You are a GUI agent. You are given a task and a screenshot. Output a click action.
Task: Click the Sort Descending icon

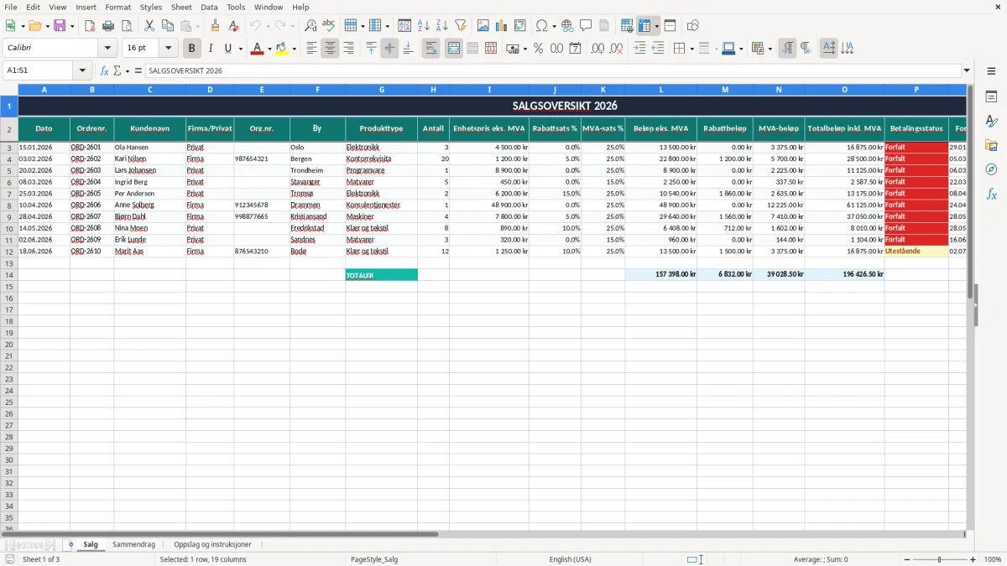coord(442,26)
